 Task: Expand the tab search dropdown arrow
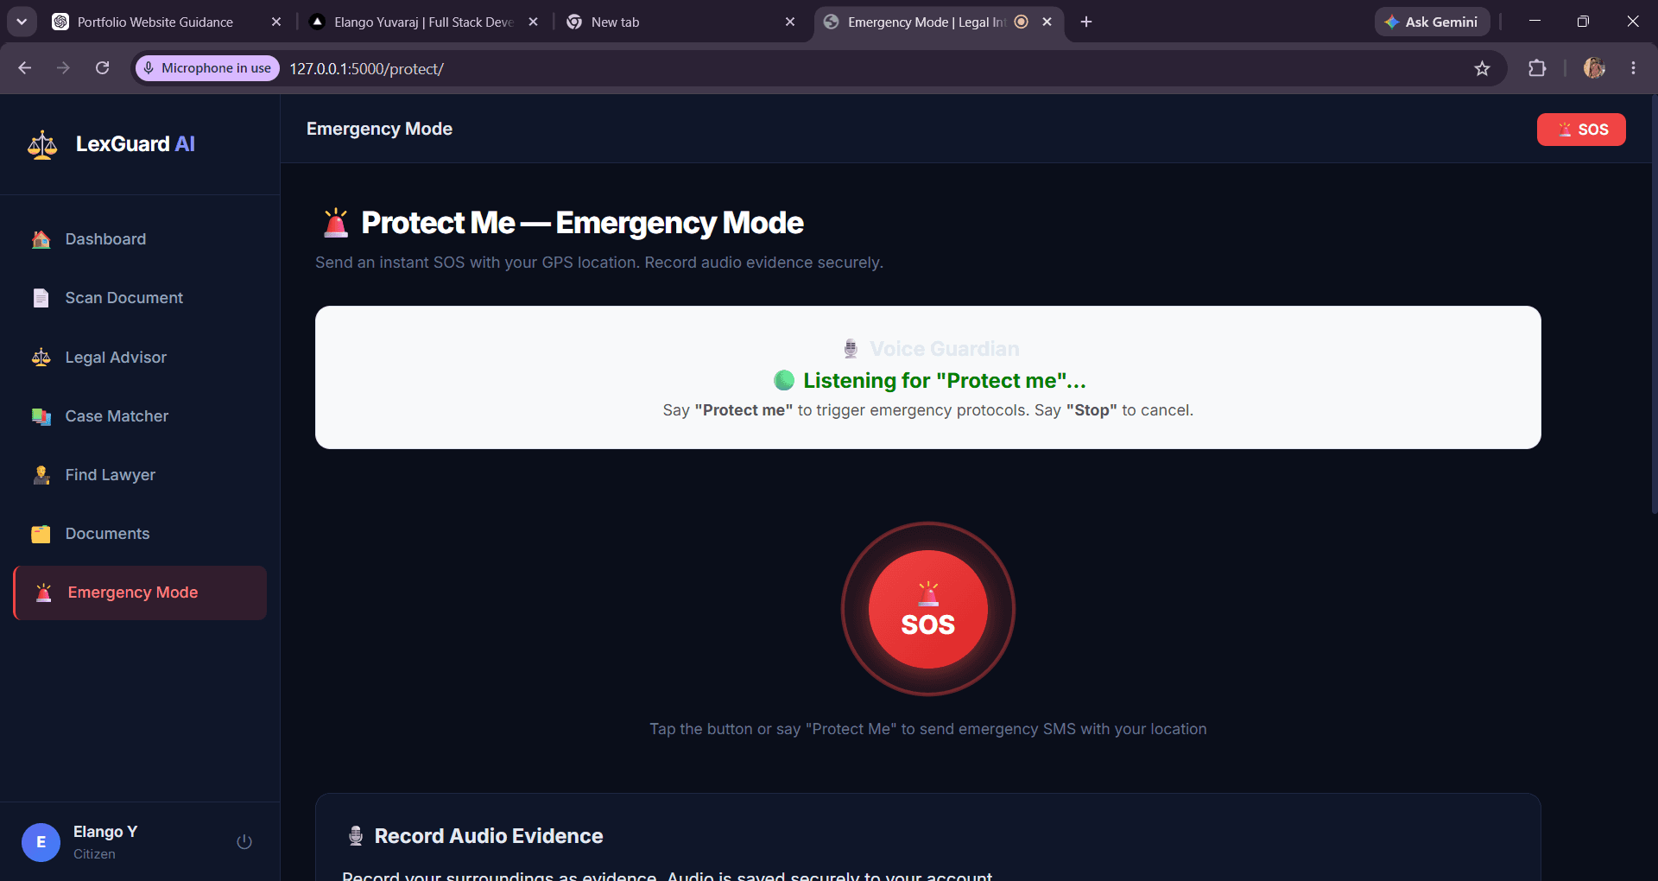point(22,22)
